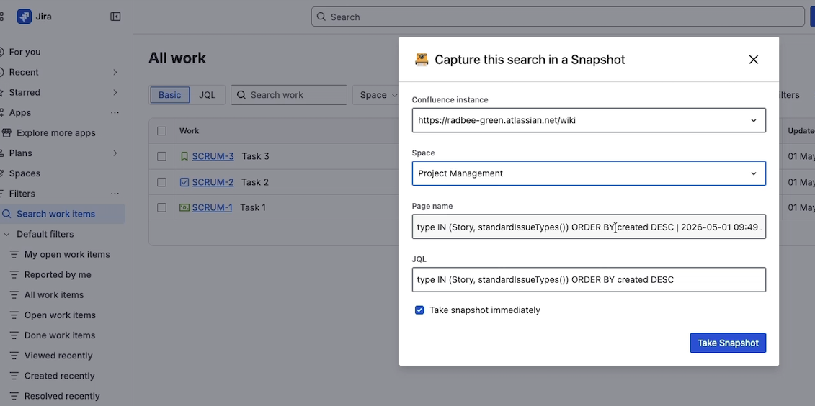This screenshot has height=406, width=815.
Task: Click the filter icon beside Resolved recently
Action: [x=14, y=396]
